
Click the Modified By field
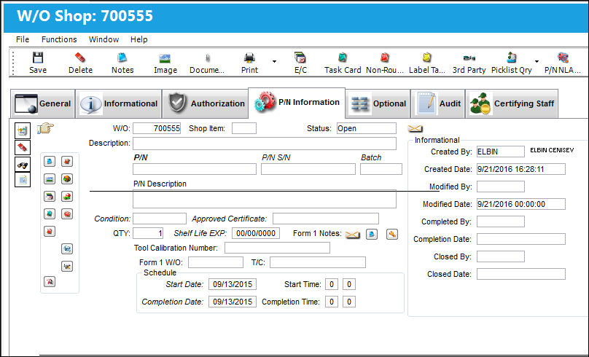point(501,187)
